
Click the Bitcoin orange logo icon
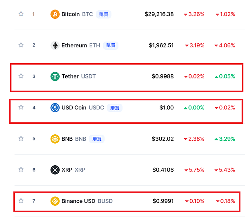(x=55, y=14)
